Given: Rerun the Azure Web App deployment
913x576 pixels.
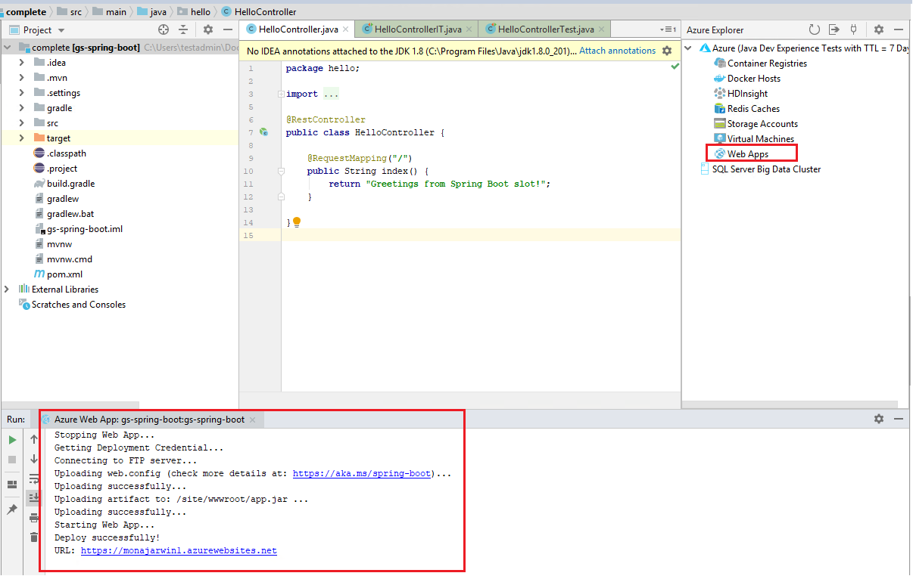Looking at the screenshot, I should click(11, 439).
